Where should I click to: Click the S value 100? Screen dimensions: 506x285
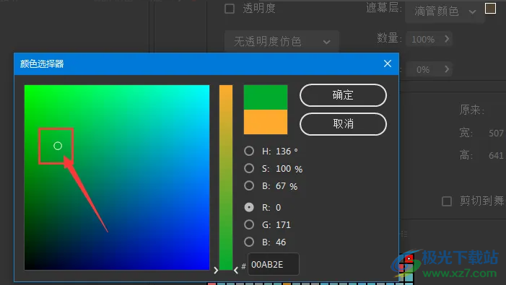click(284, 169)
